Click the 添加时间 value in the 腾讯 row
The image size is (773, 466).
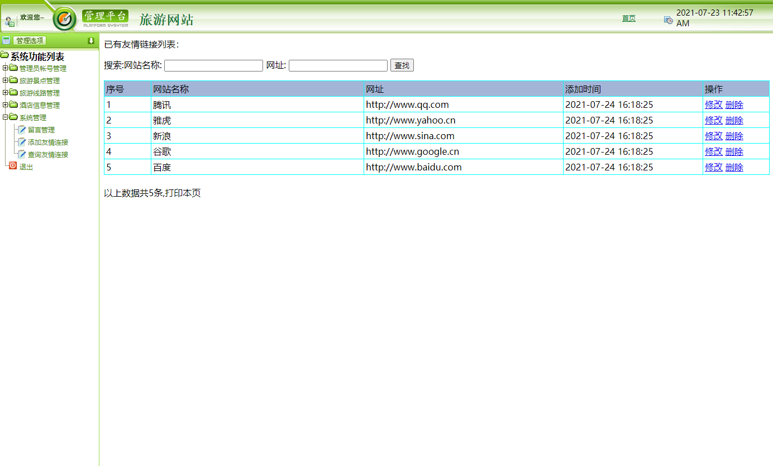pyautogui.click(x=609, y=104)
